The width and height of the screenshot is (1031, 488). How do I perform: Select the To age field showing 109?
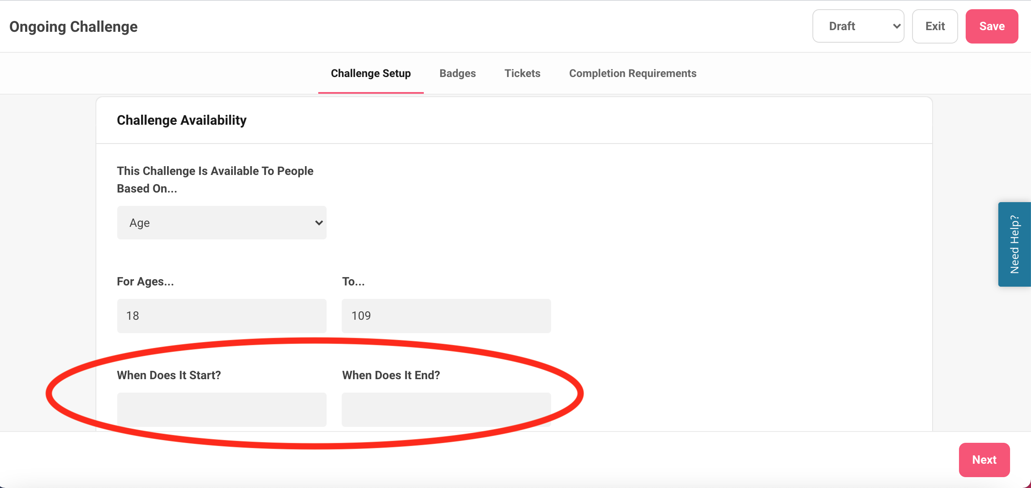tap(446, 316)
